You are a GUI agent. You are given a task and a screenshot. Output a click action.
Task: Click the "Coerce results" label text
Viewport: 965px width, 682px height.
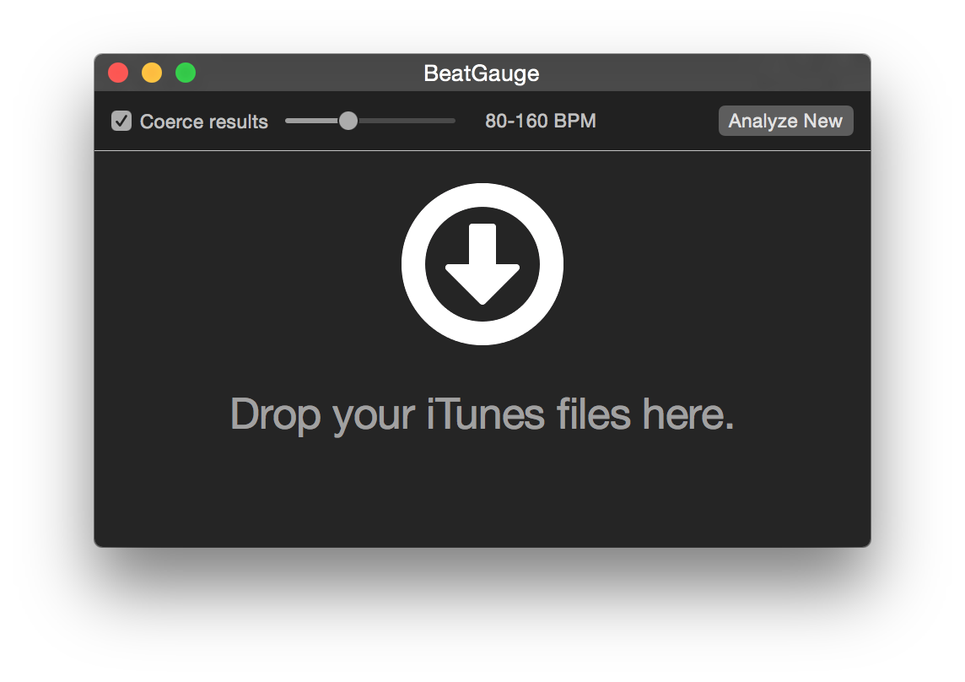click(203, 122)
